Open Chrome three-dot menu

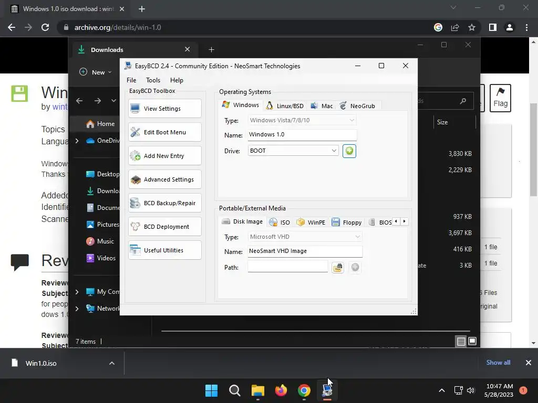pyautogui.click(x=526, y=27)
